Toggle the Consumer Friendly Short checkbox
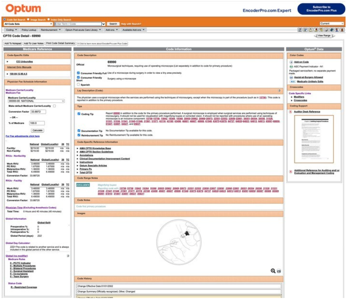The image size is (347, 300). (x=78, y=77)
